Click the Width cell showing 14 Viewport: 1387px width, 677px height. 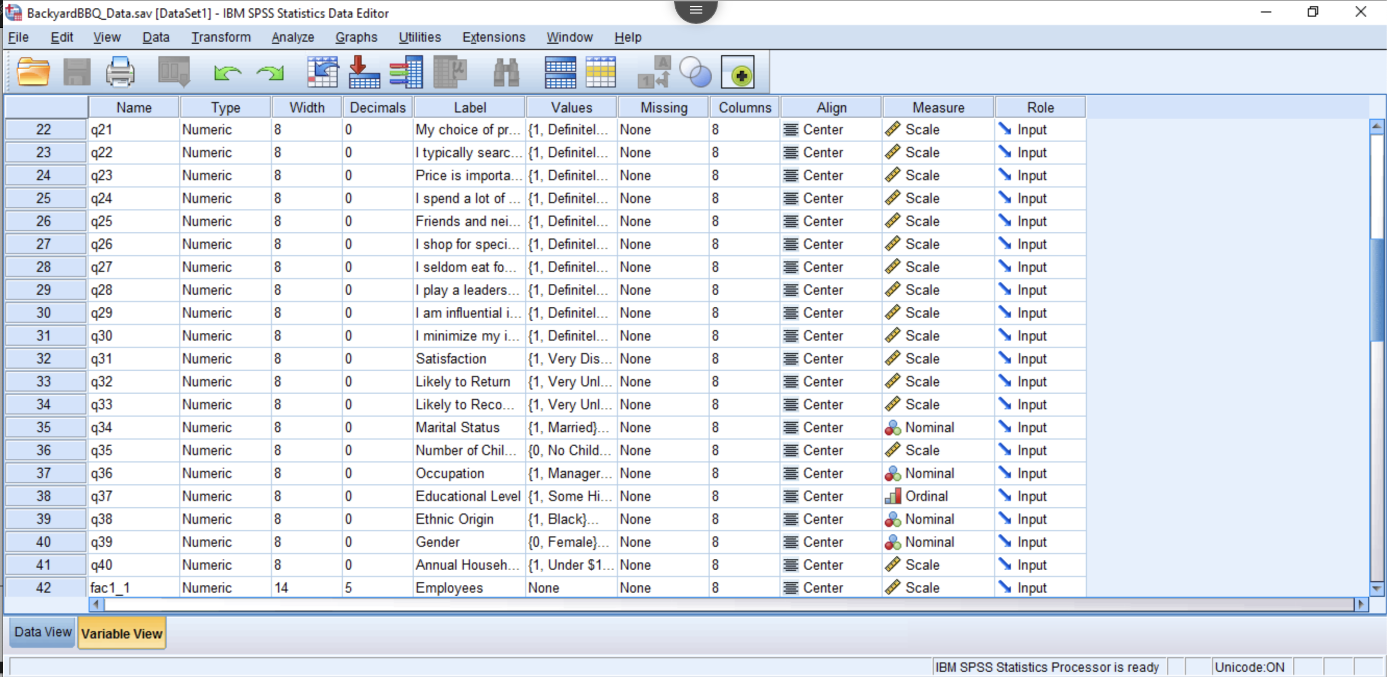307,587
